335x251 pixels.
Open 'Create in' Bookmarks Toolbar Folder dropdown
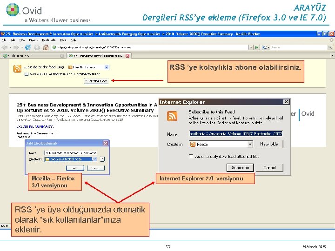[95, 159]
